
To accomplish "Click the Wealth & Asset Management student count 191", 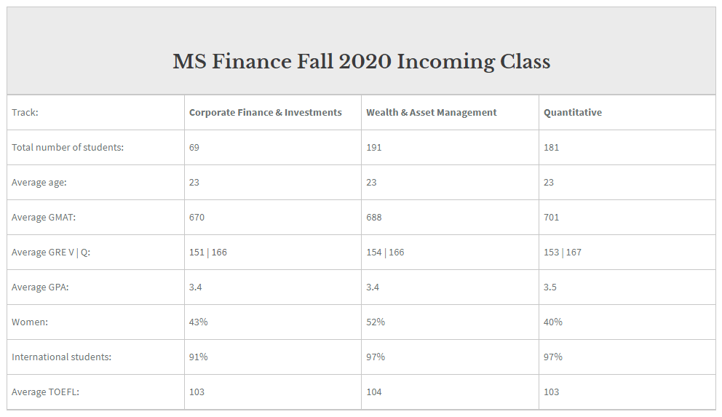I will [373, 148].
